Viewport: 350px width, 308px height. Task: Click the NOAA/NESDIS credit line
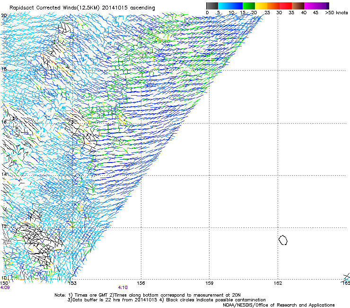coord(279,305)
